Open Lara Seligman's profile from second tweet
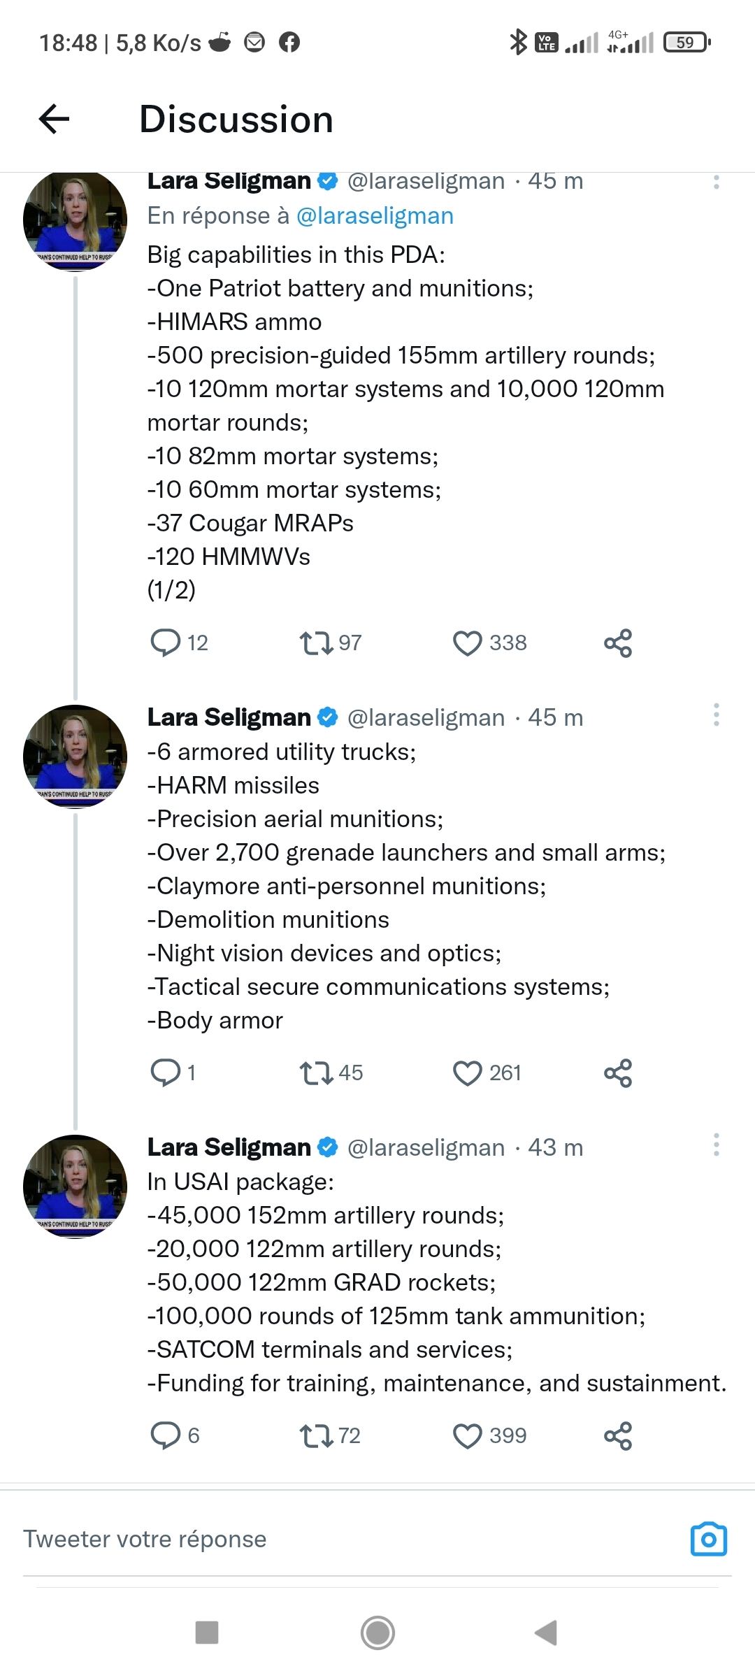This screenshot has height=1678, width=755. pyautogui.click(x=75, y=756)
